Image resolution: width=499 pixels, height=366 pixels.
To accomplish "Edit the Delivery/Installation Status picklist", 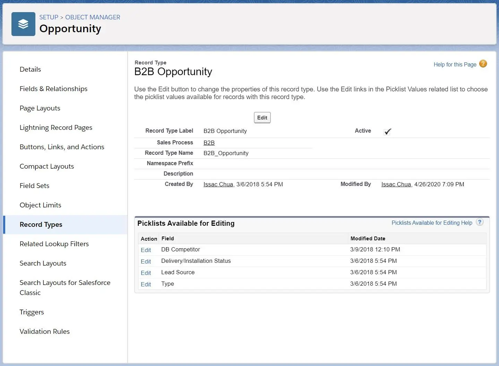I will coord(146,261).
